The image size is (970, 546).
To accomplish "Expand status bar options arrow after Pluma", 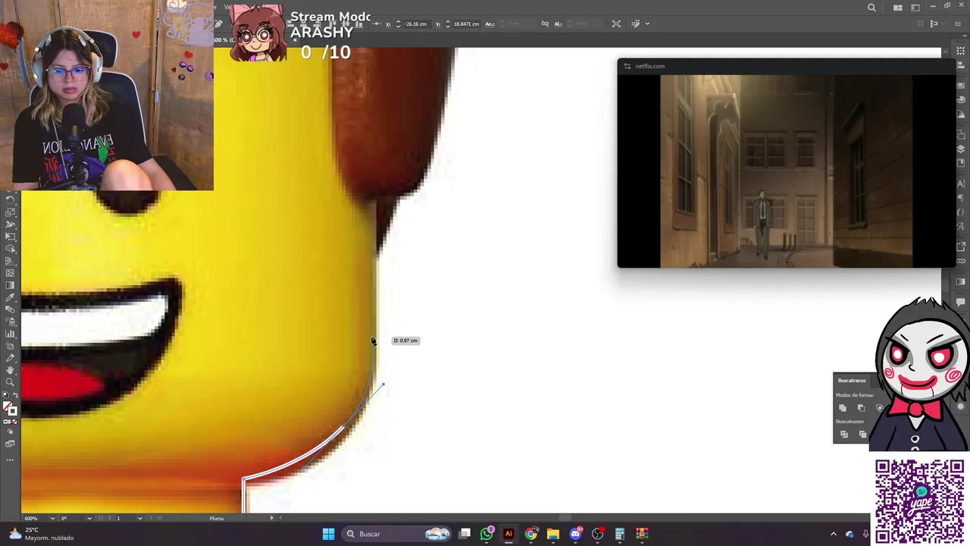I will tap(272, 518).
